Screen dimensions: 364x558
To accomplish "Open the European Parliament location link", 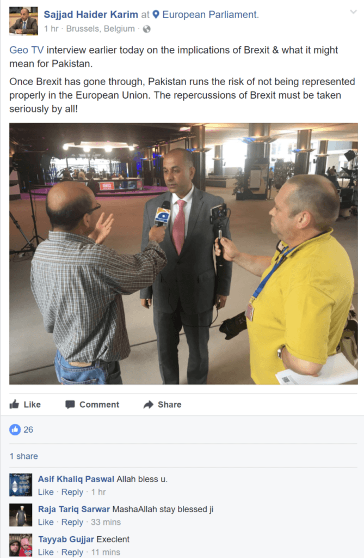I will 211,15.
